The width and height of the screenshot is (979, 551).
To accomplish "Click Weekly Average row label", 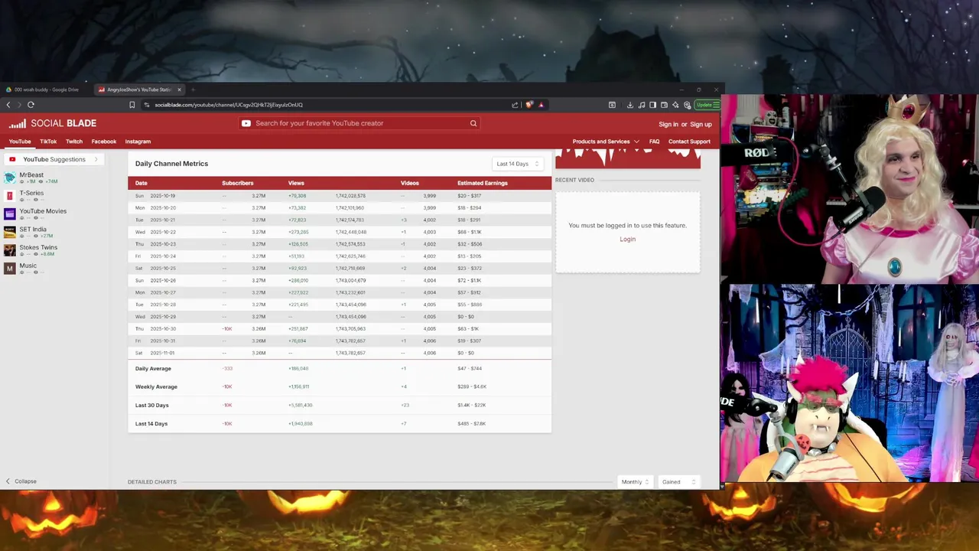I will pyautogui.click(x=156, y=387).
